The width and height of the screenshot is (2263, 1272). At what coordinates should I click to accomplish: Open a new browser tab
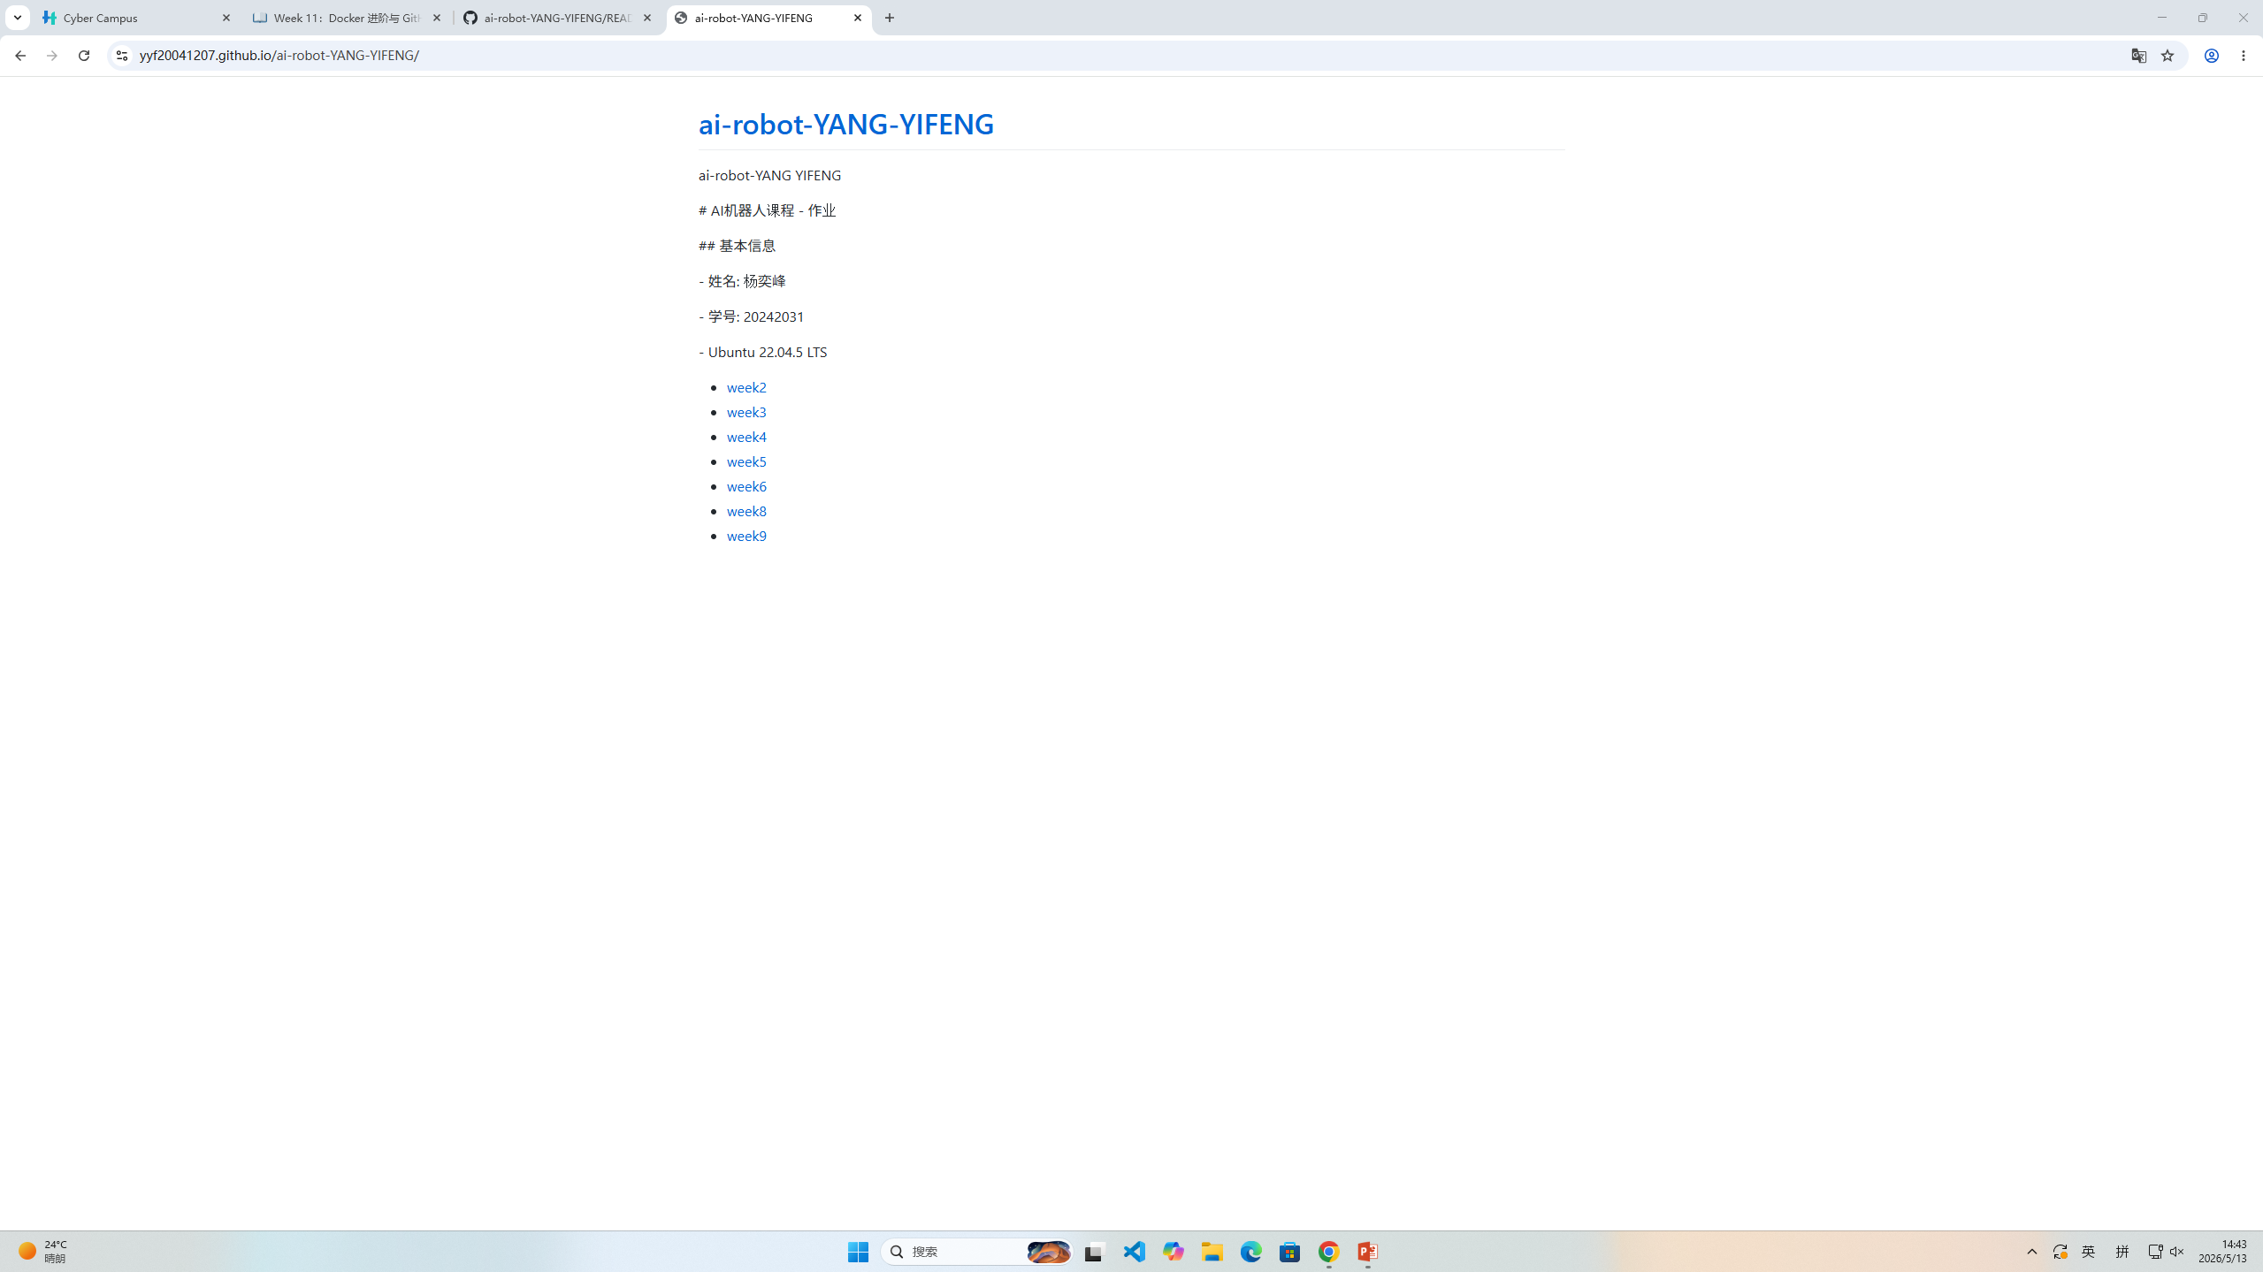889,18
